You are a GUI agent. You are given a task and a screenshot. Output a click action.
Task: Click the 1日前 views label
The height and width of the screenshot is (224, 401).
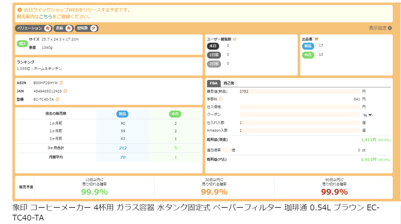point(214,55)
